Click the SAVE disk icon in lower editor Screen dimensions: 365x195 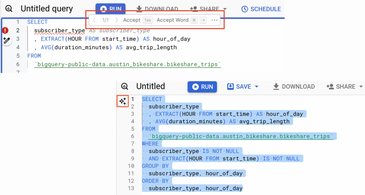click(230, 87)
